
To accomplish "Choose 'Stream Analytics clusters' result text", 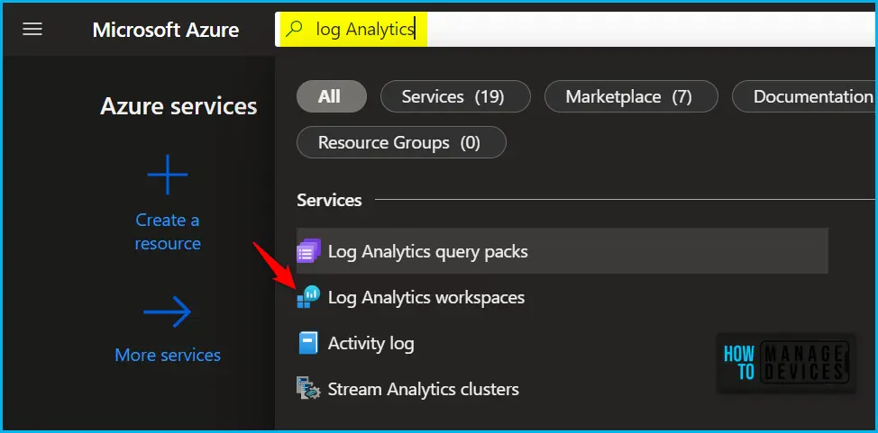I will pos(424,390).
